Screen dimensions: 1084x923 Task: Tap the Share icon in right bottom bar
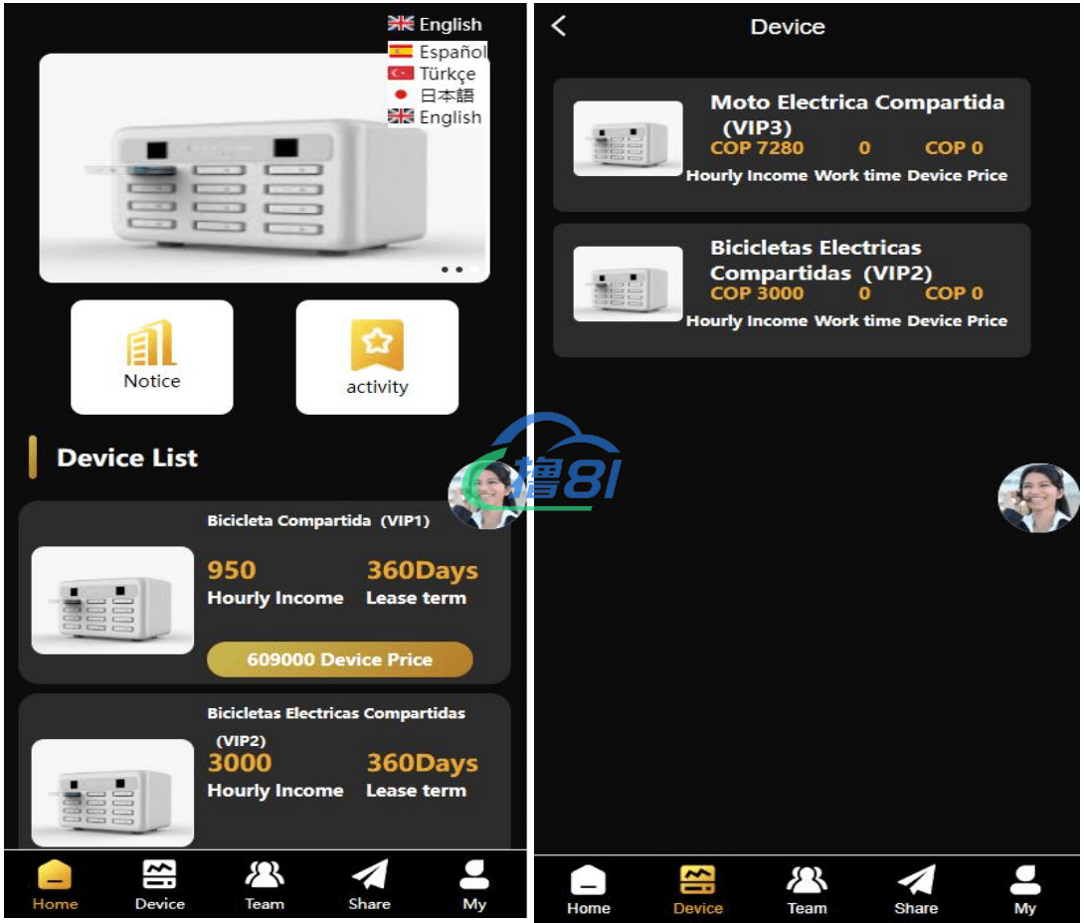[916, 881]
